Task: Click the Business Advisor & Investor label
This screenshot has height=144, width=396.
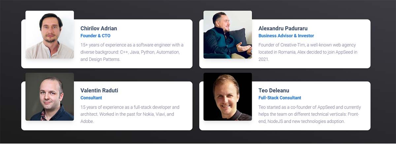Action: click(x=286, y=36)
